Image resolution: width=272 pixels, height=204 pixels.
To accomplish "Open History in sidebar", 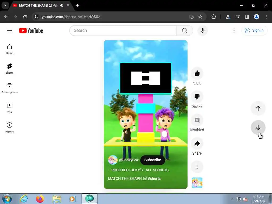I will pos(10,128).
